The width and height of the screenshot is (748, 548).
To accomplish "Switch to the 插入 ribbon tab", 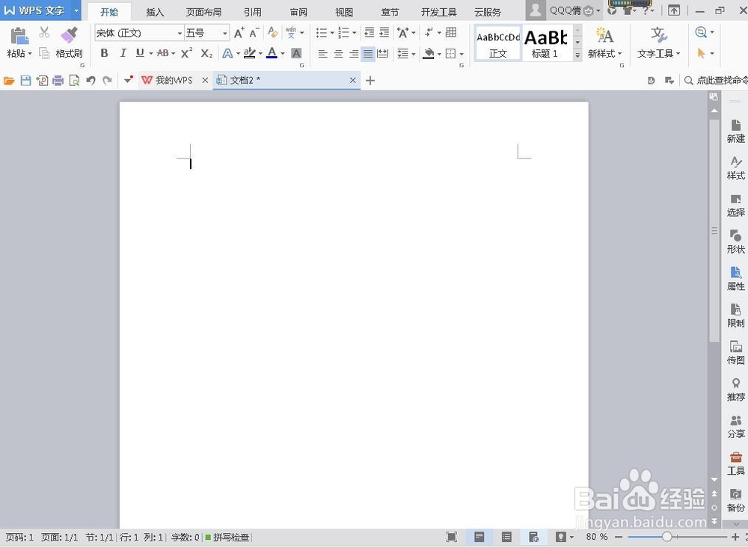I will click(x=154, y=11).
